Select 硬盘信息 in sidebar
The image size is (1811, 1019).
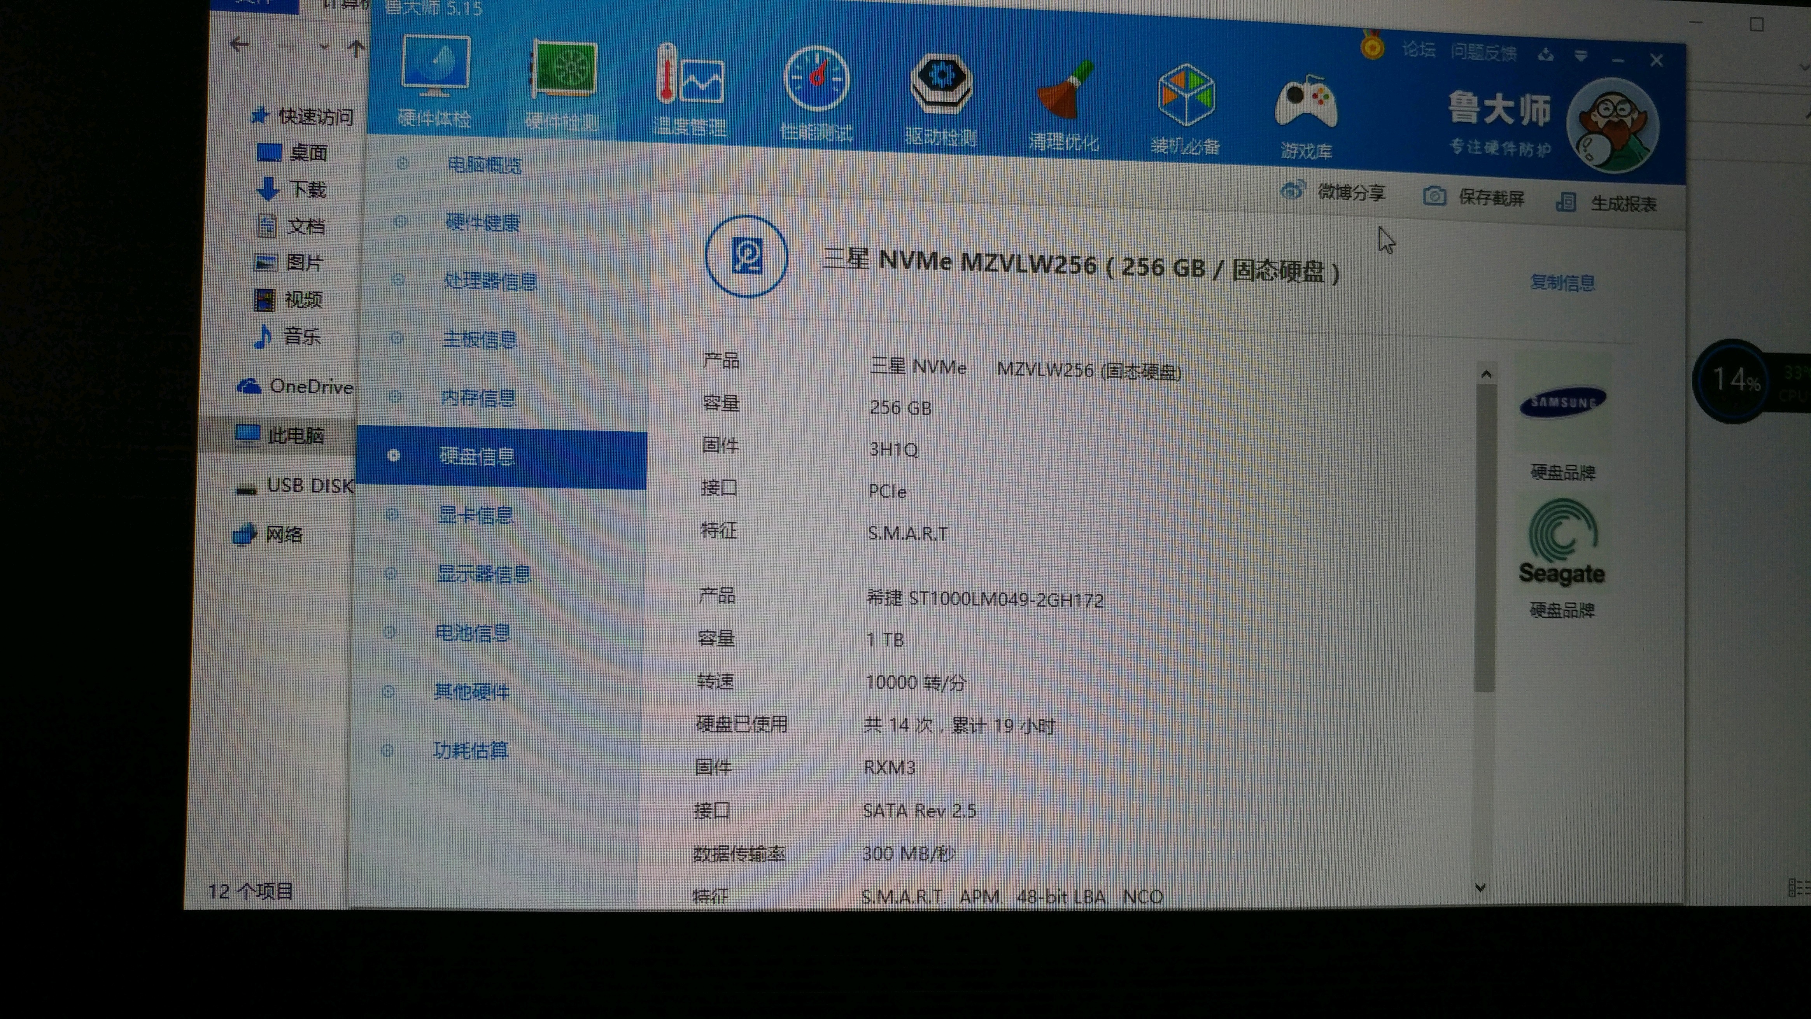click(502, 457)
